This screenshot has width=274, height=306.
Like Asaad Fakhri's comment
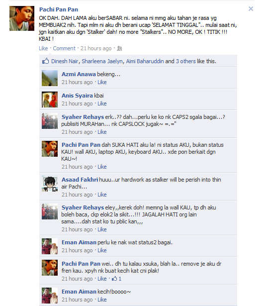coord(102,195)
